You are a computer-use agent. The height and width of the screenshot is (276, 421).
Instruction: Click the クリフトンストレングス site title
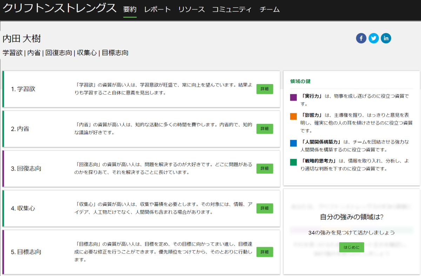(x=60, y=8)
